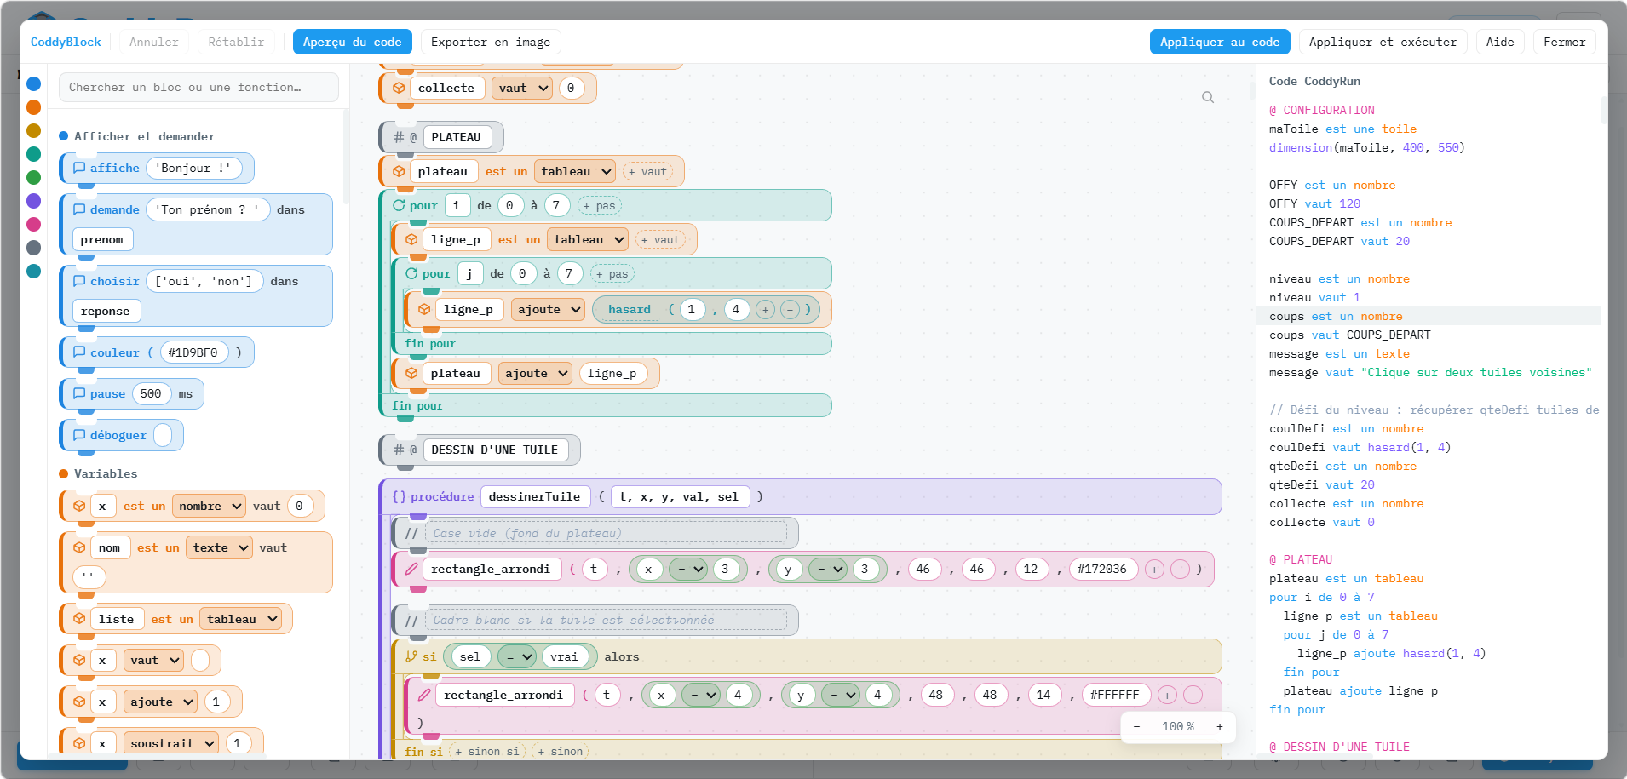Viewport: 1627px width, 779px height.
Task: Click '+ vaut' on plateau block
Action: coord(647,171)
